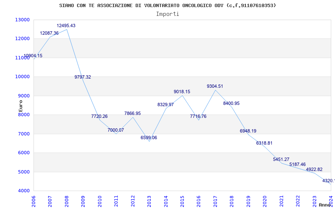
Task: Click the data label 7716.76
Action: coord(198,117)
